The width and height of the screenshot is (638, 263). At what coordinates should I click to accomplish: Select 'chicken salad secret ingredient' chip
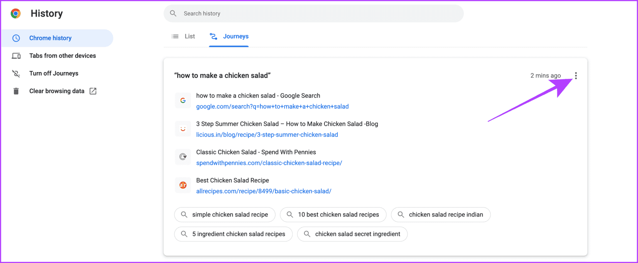pyautogui.click(x=352, y=234)
